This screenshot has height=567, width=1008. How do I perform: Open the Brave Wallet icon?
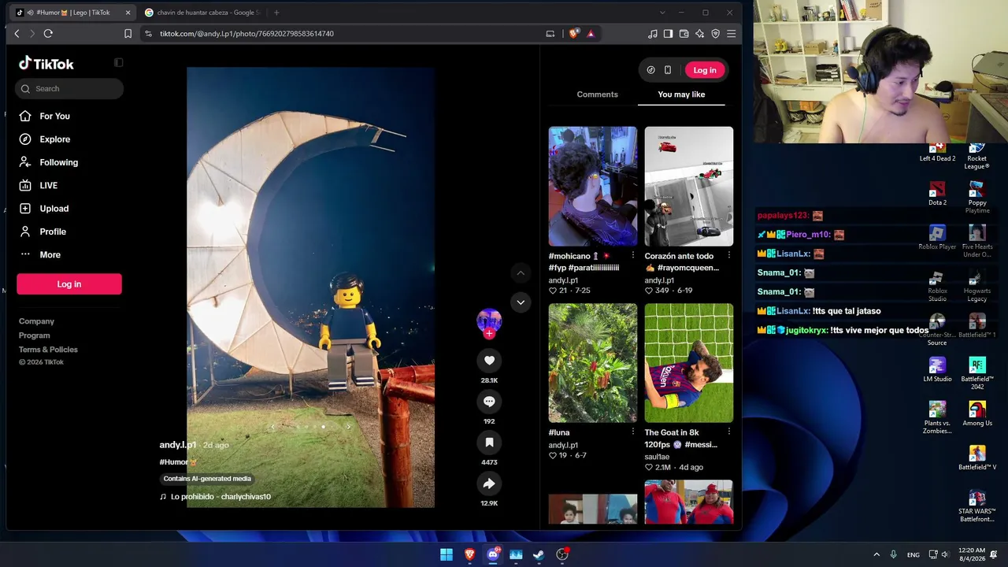684,34
